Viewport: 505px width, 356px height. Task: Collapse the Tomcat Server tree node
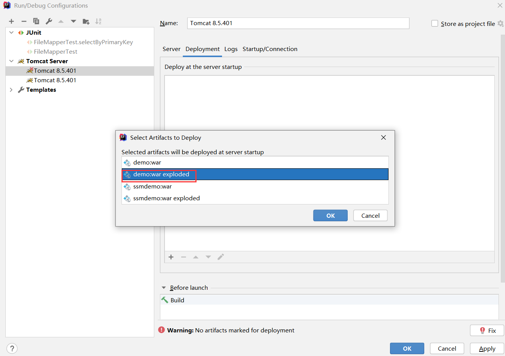point(11,61)
